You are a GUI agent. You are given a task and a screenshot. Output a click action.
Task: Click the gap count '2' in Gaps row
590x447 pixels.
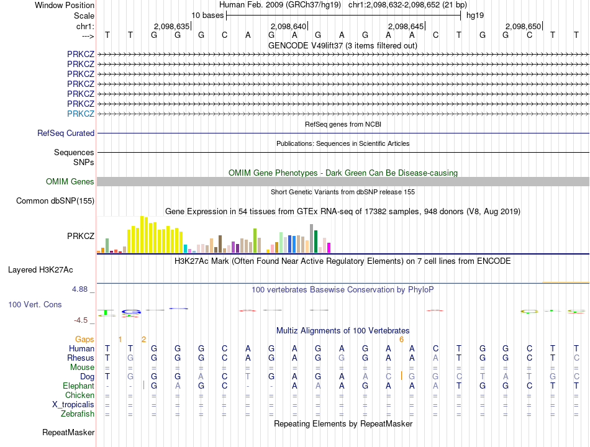tap(143, 340)
